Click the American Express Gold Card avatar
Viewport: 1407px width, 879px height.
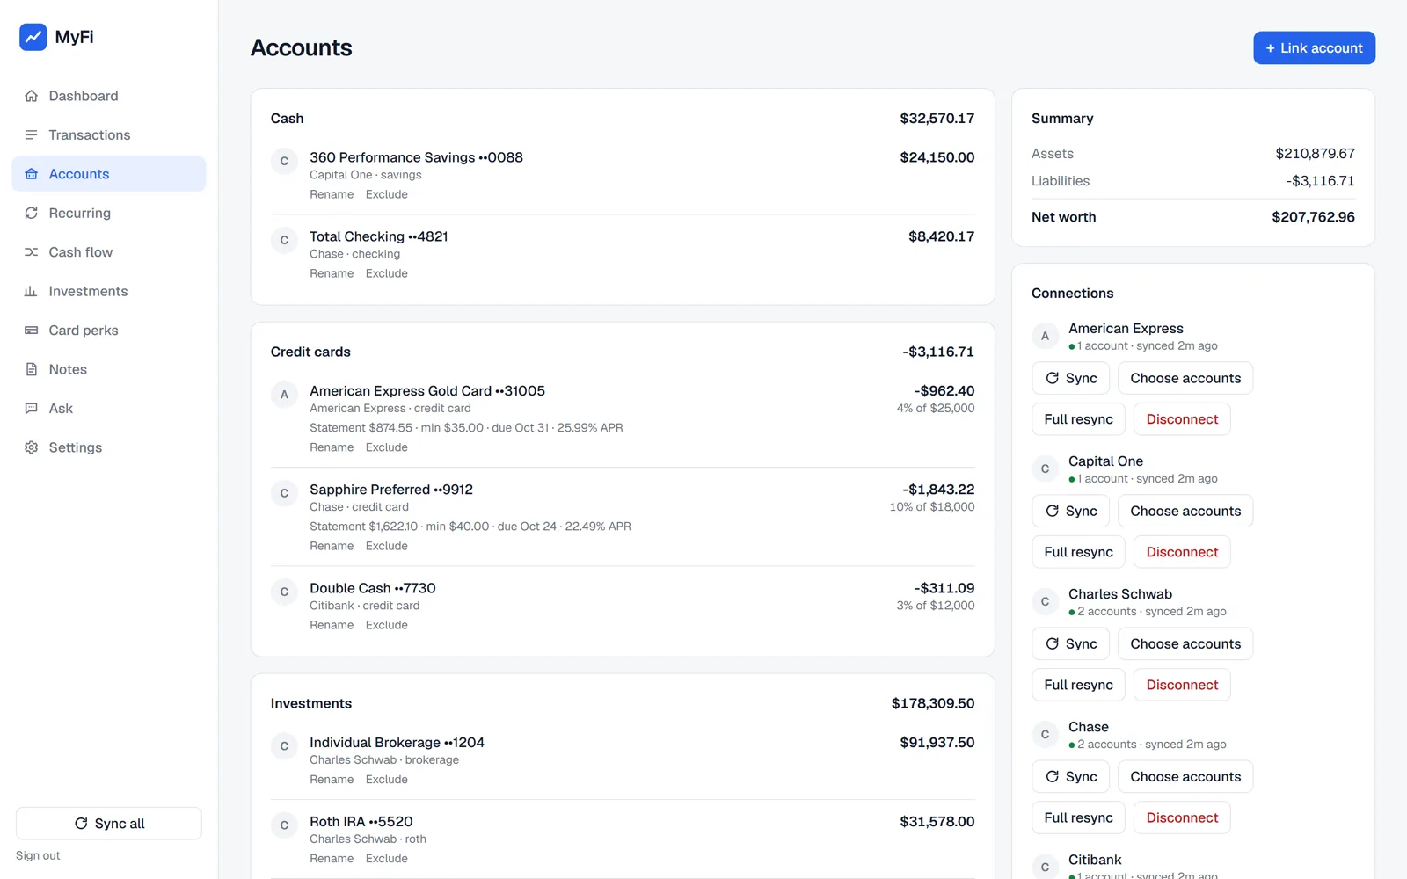pos(284,395)
